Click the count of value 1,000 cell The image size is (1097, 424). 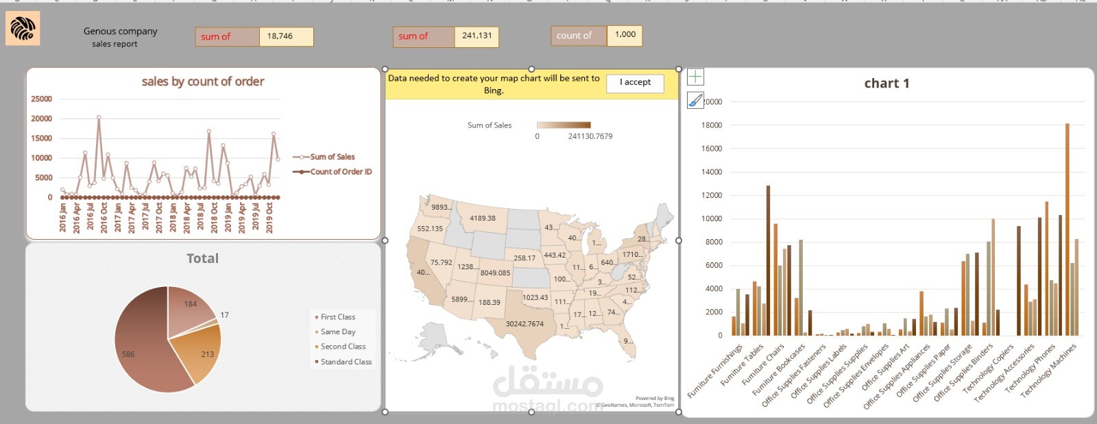(625, 35)
